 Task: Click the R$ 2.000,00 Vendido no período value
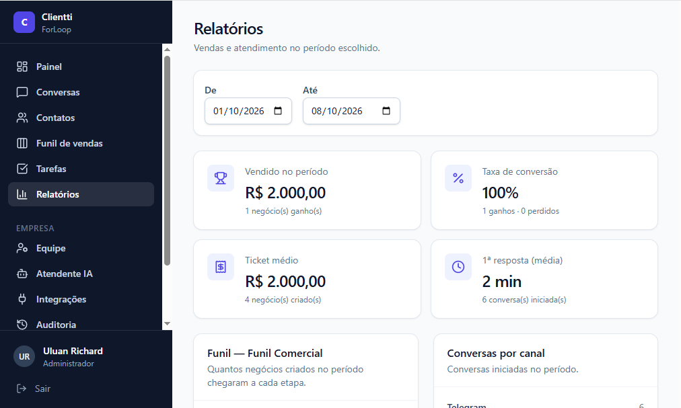[x=285, y=193]
